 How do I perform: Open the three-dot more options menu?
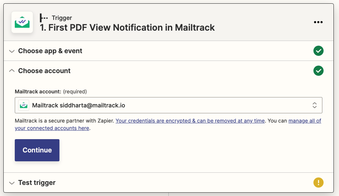pyautogui.click(x=318, y=22)
